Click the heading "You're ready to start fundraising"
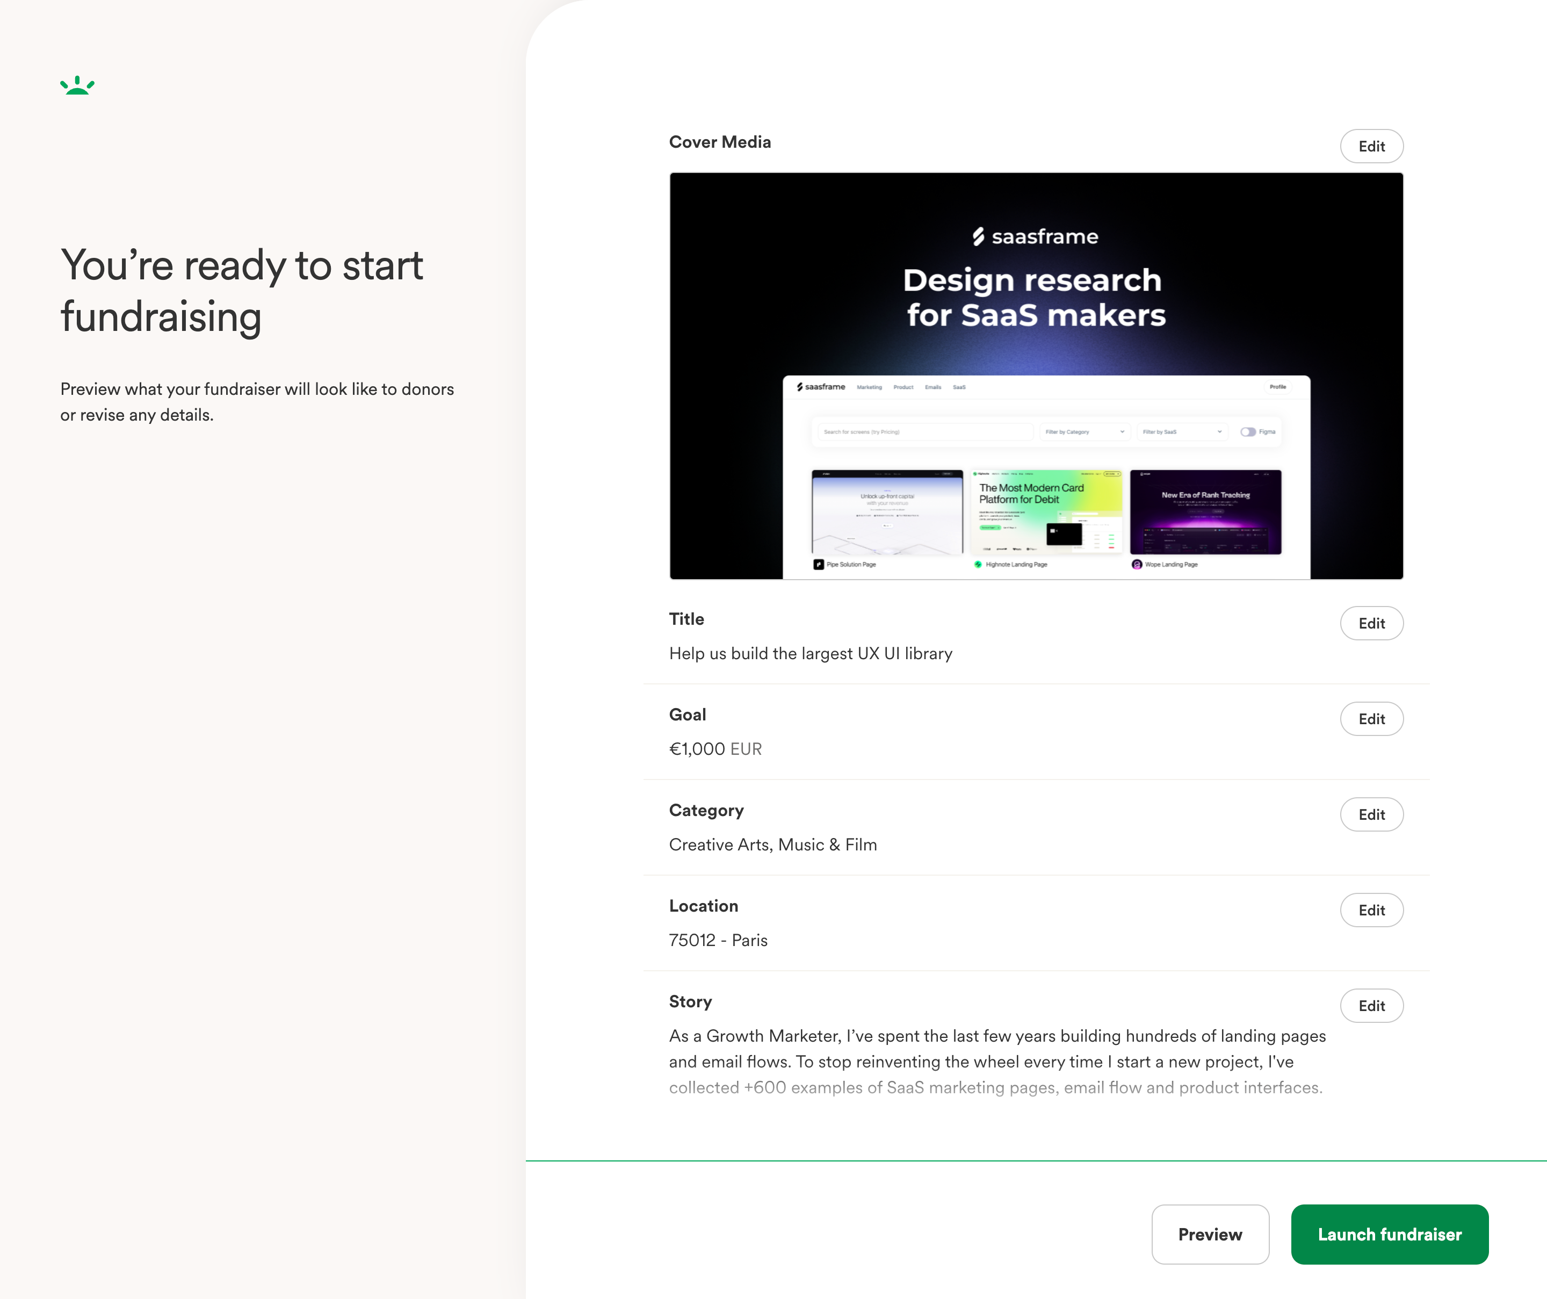 (x=242, y=291)
